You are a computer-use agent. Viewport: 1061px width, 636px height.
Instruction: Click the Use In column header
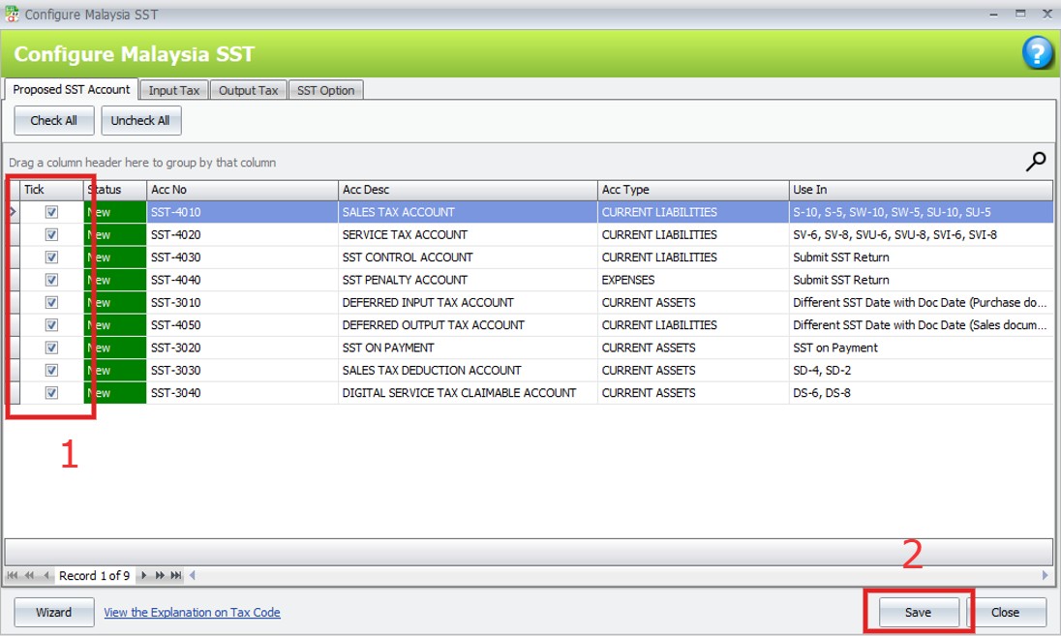(920, 190)
